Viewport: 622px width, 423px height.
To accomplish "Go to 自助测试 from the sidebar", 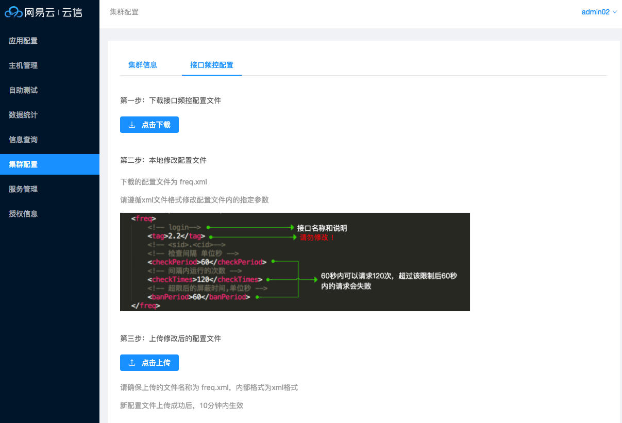I will point(23,90).
